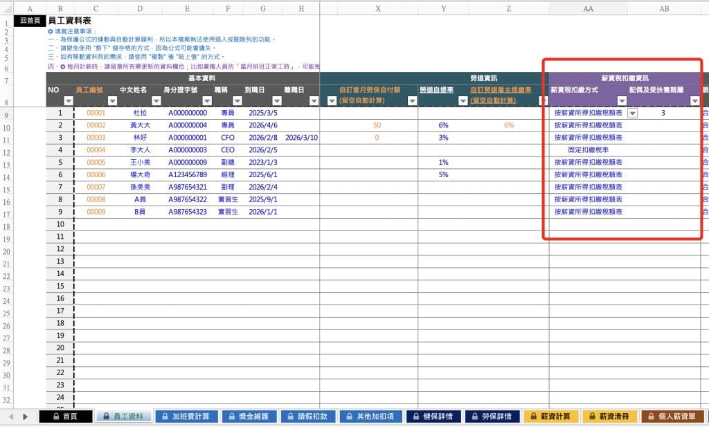
Task: Open the NO column filter arrow
Action: [69, 101]
